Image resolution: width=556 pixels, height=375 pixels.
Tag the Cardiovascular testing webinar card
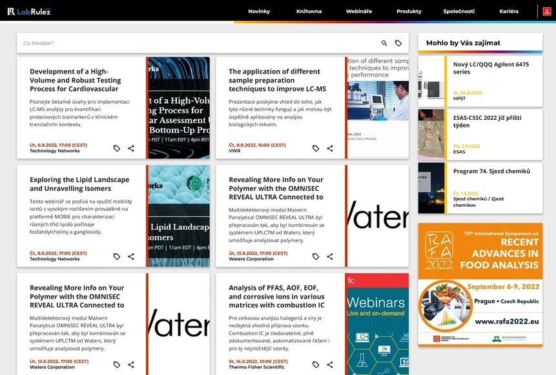click(x=117, y=148)
